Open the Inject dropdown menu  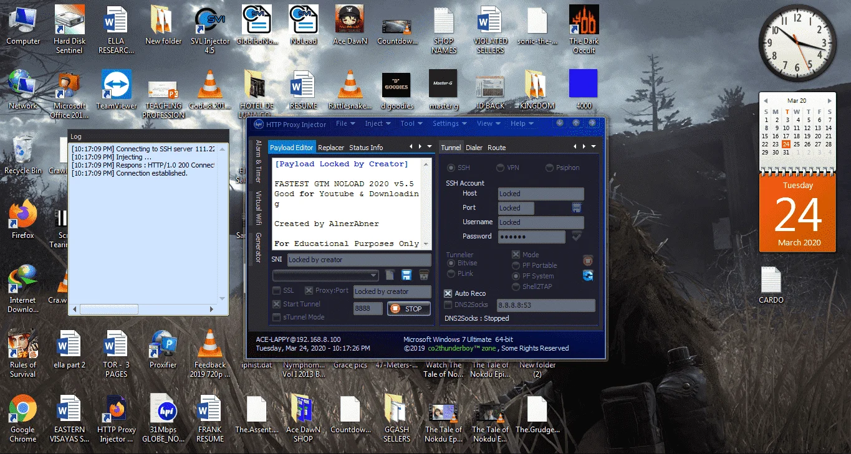(378, 124)
